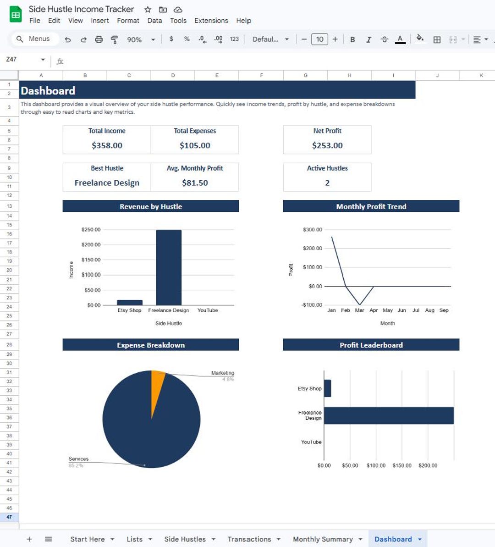Image resolution: width=495 pixels, height=547 pixels.
Task: Open the Tools menu
Action: coord(178,21)
